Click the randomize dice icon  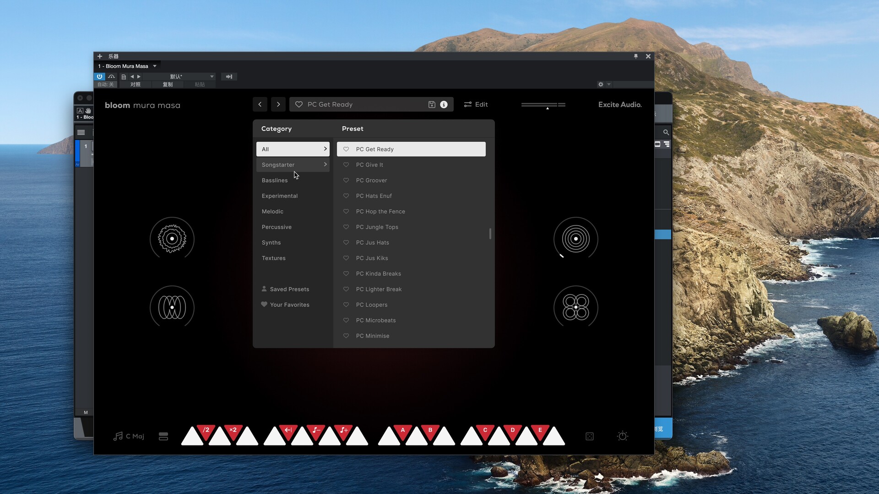(590, 436)
